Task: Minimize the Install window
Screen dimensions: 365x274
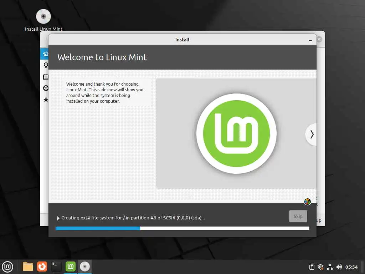Action: pyautogui.click(x=310, y=40)
